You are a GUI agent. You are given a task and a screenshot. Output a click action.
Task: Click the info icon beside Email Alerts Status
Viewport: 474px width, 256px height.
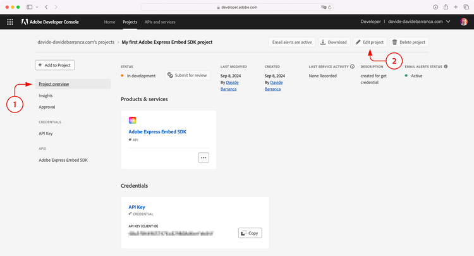click(446, 66)
